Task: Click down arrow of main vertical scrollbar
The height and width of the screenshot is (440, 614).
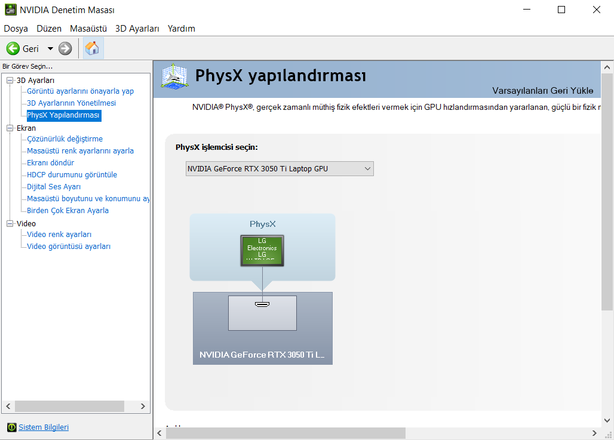Action: (607, 420)
